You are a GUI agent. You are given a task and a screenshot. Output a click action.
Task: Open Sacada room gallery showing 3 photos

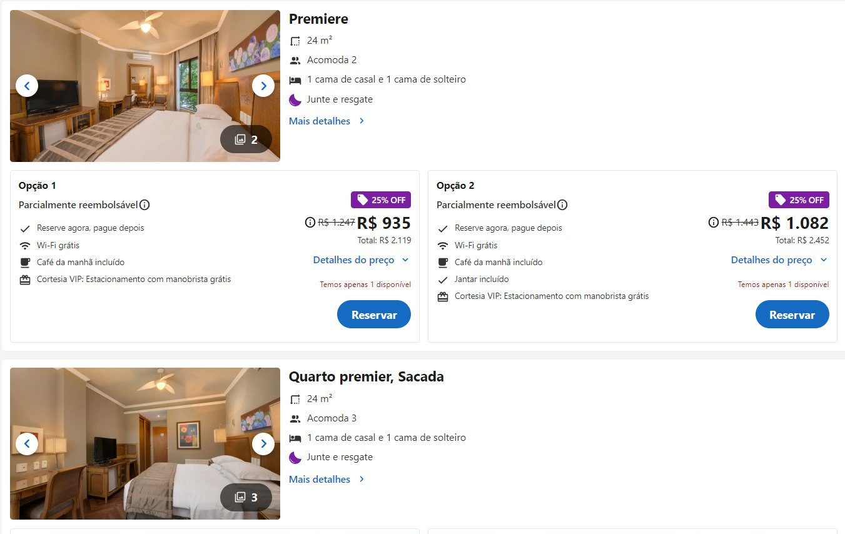[246, 497]
